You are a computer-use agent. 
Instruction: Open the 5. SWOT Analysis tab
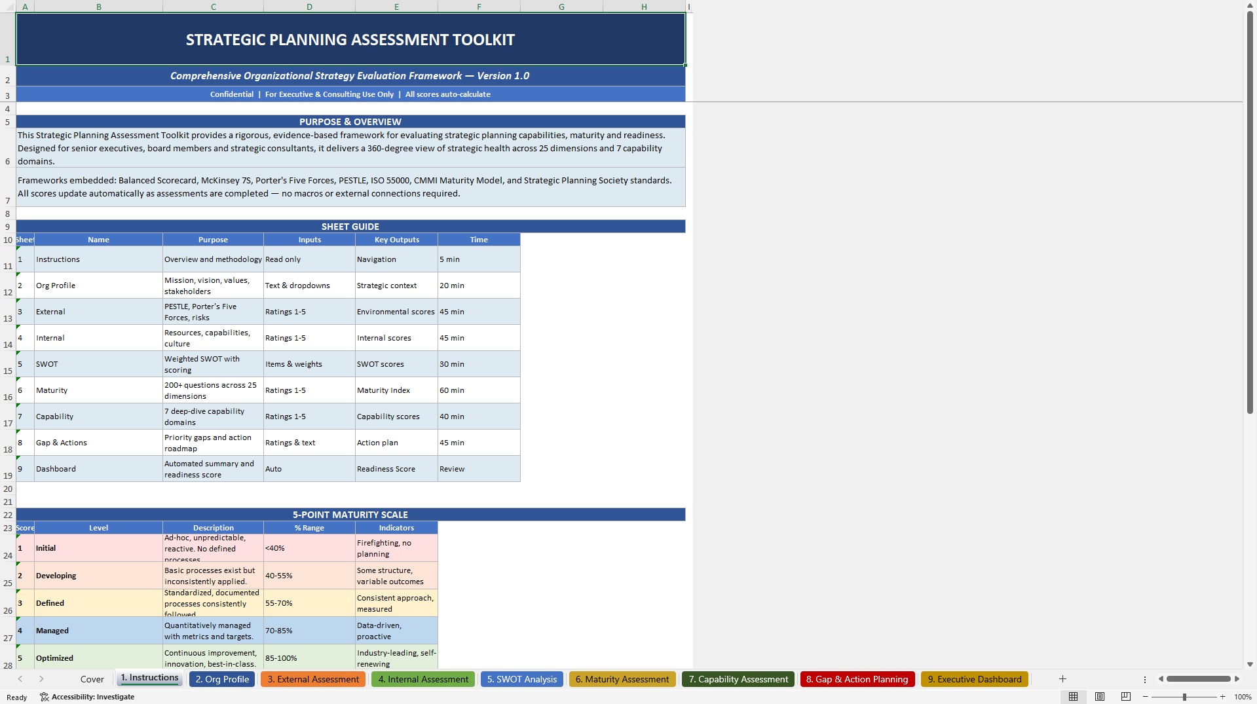(x=522, y=679)
